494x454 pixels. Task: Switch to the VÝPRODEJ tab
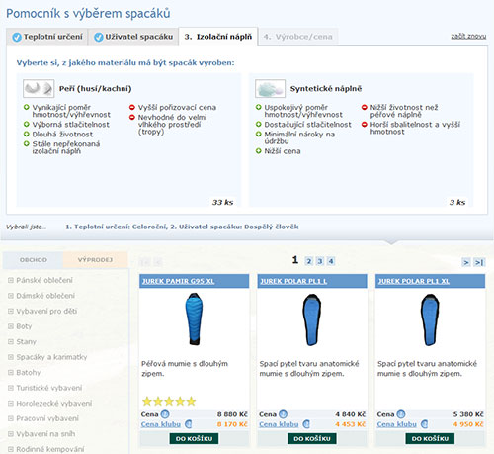click(95, 260)
